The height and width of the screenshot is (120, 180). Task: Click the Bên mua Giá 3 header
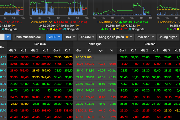[x=13, y=50]
